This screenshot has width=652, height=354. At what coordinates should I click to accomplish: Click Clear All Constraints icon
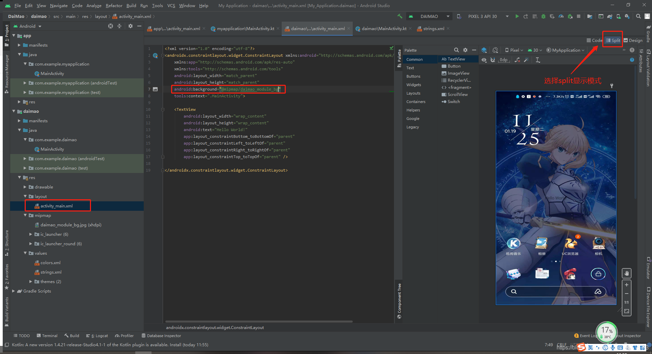[517, 60]
